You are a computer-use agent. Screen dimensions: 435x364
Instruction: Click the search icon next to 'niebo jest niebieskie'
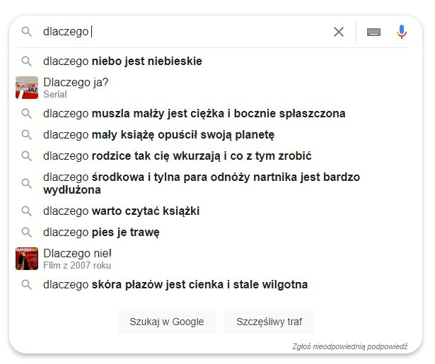click(x=27, y=61)
